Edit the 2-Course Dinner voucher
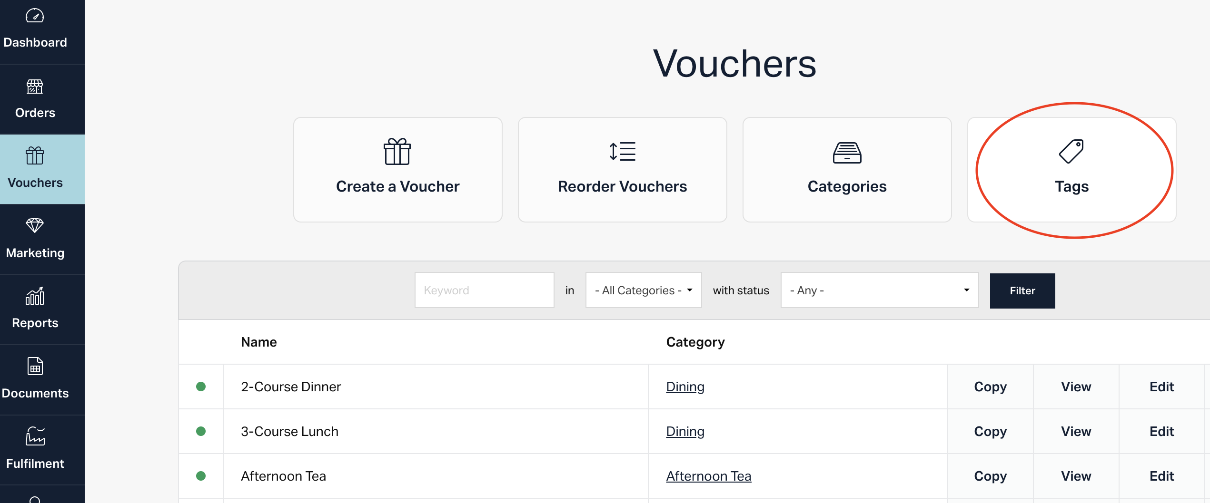The image size is (1210, 503). click(1161, 387)
